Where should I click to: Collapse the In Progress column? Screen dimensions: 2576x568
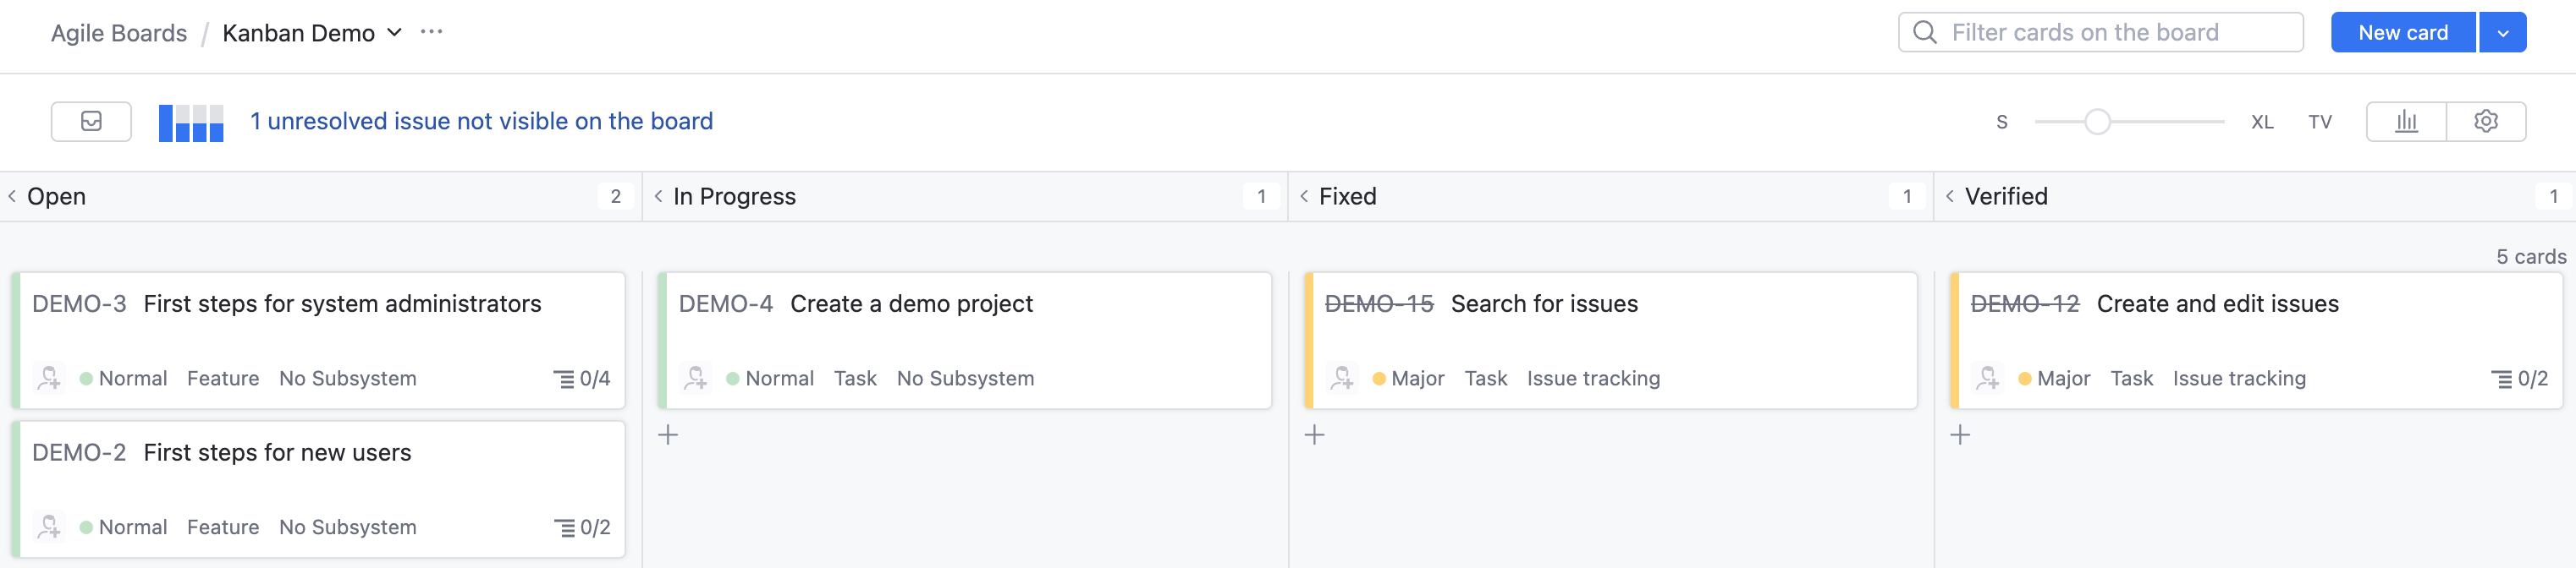(658, 197)
